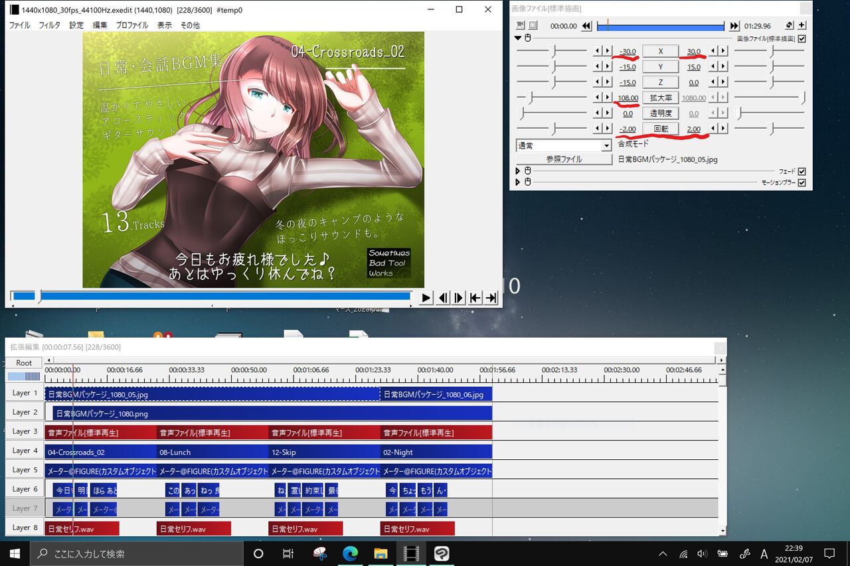
Task: Decrease left 拡大率 value with arrow
Action: [598, 98]
